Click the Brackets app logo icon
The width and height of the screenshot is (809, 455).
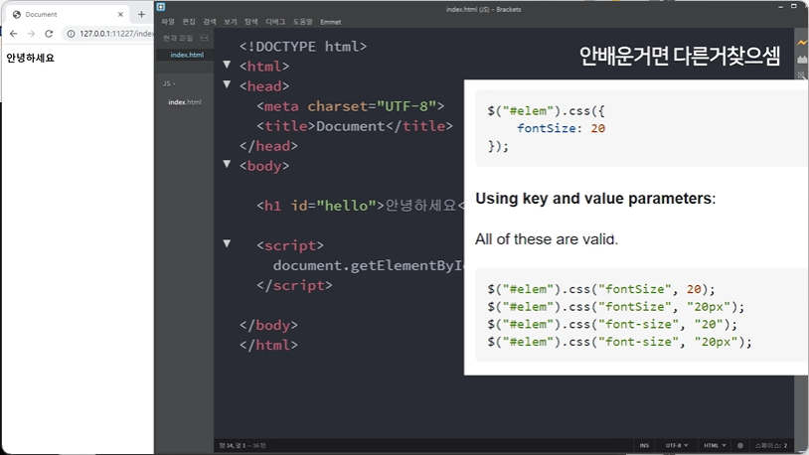click(x=161, y=7)
